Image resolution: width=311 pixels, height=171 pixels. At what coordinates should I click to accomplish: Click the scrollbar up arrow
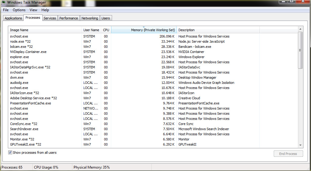pos(300,29)
